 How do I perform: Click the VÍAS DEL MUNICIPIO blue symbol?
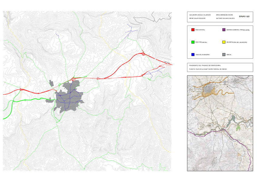click(x=192, y=55)
